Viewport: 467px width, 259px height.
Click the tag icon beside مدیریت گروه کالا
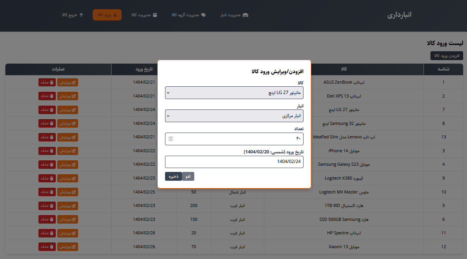pyautogui.click(x=203, y=15)
